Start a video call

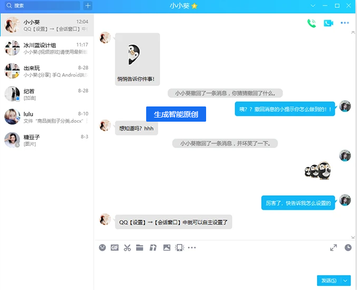pyautogui.click(x=328, y=23)
